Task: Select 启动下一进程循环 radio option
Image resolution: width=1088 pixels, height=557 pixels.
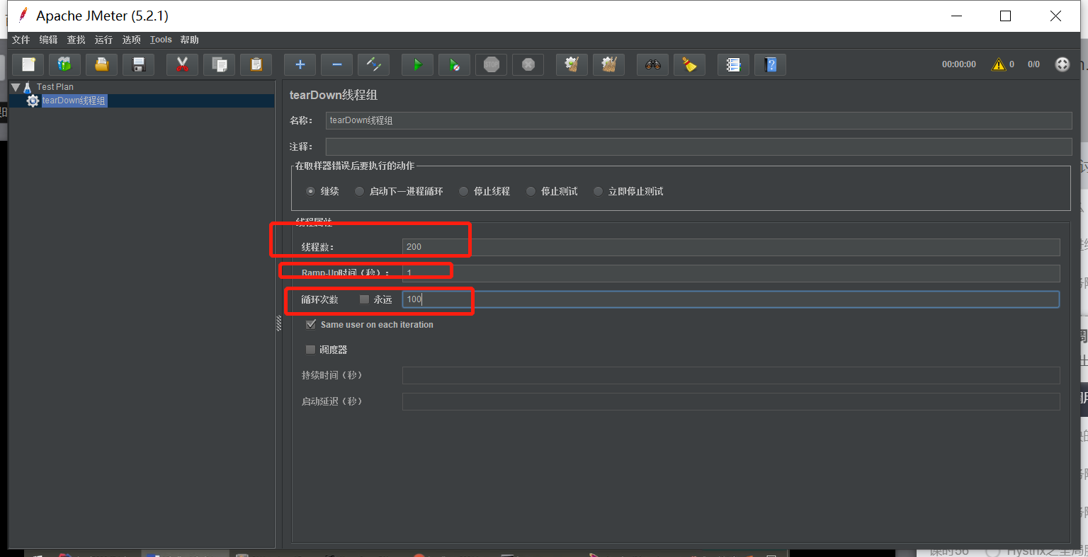Action: coord(359,191)
